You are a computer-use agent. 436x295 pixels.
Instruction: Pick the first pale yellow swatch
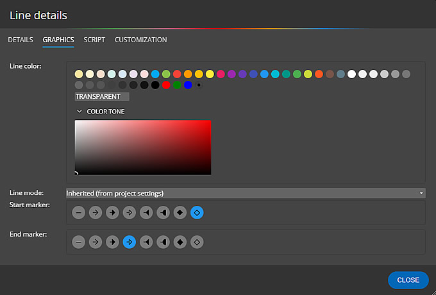[79, 74]
